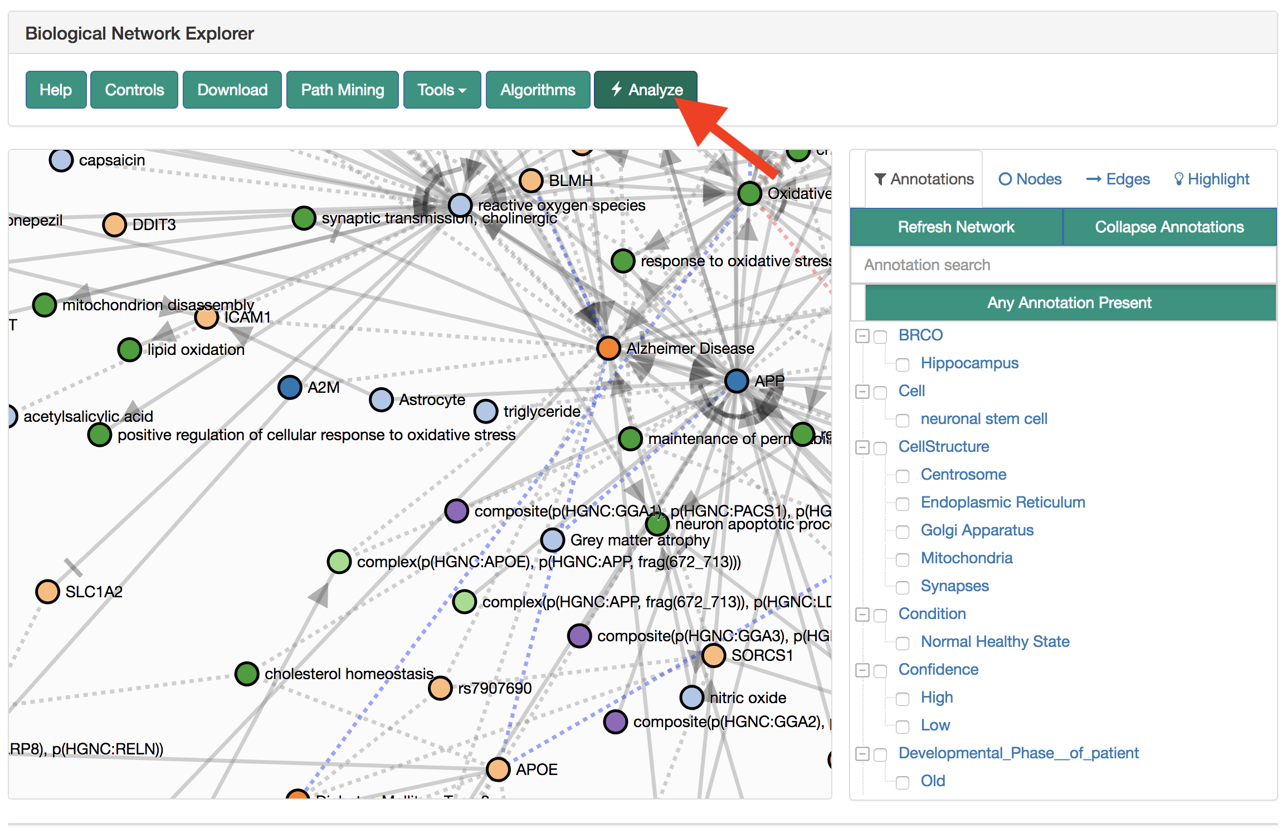This screenshot has width=1287, height=838.
Task: Select the cholesterol homeostasis green node
Action: pyautogui.click(x=246, y=674)
